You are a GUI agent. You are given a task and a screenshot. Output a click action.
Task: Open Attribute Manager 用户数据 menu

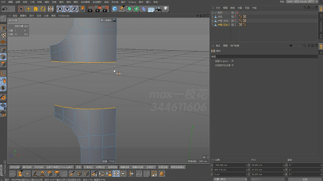tap(235, 46)
